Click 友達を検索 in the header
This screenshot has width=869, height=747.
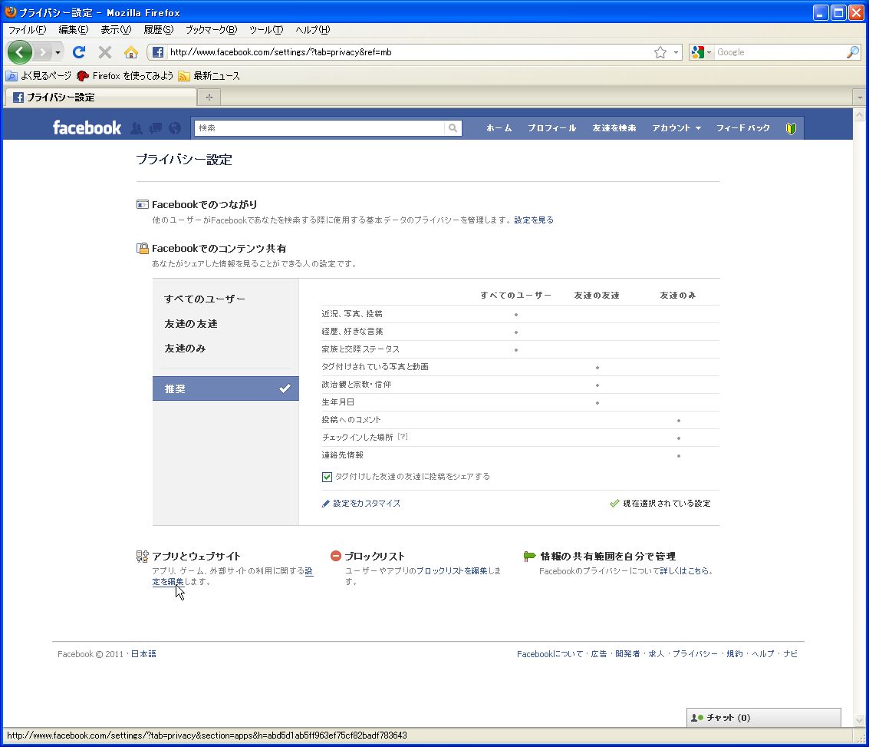(x=614, y=128)
